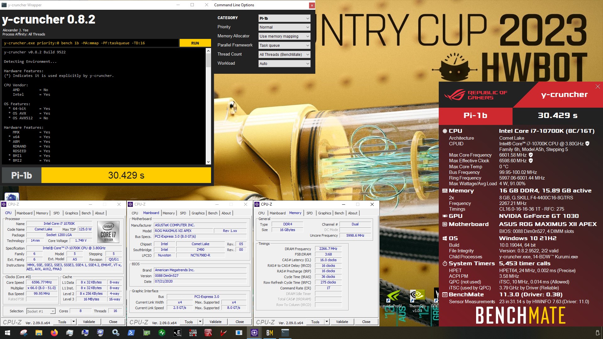
Task: Open the Priority Normal dropdown
Action: click(x=284, y=27)
